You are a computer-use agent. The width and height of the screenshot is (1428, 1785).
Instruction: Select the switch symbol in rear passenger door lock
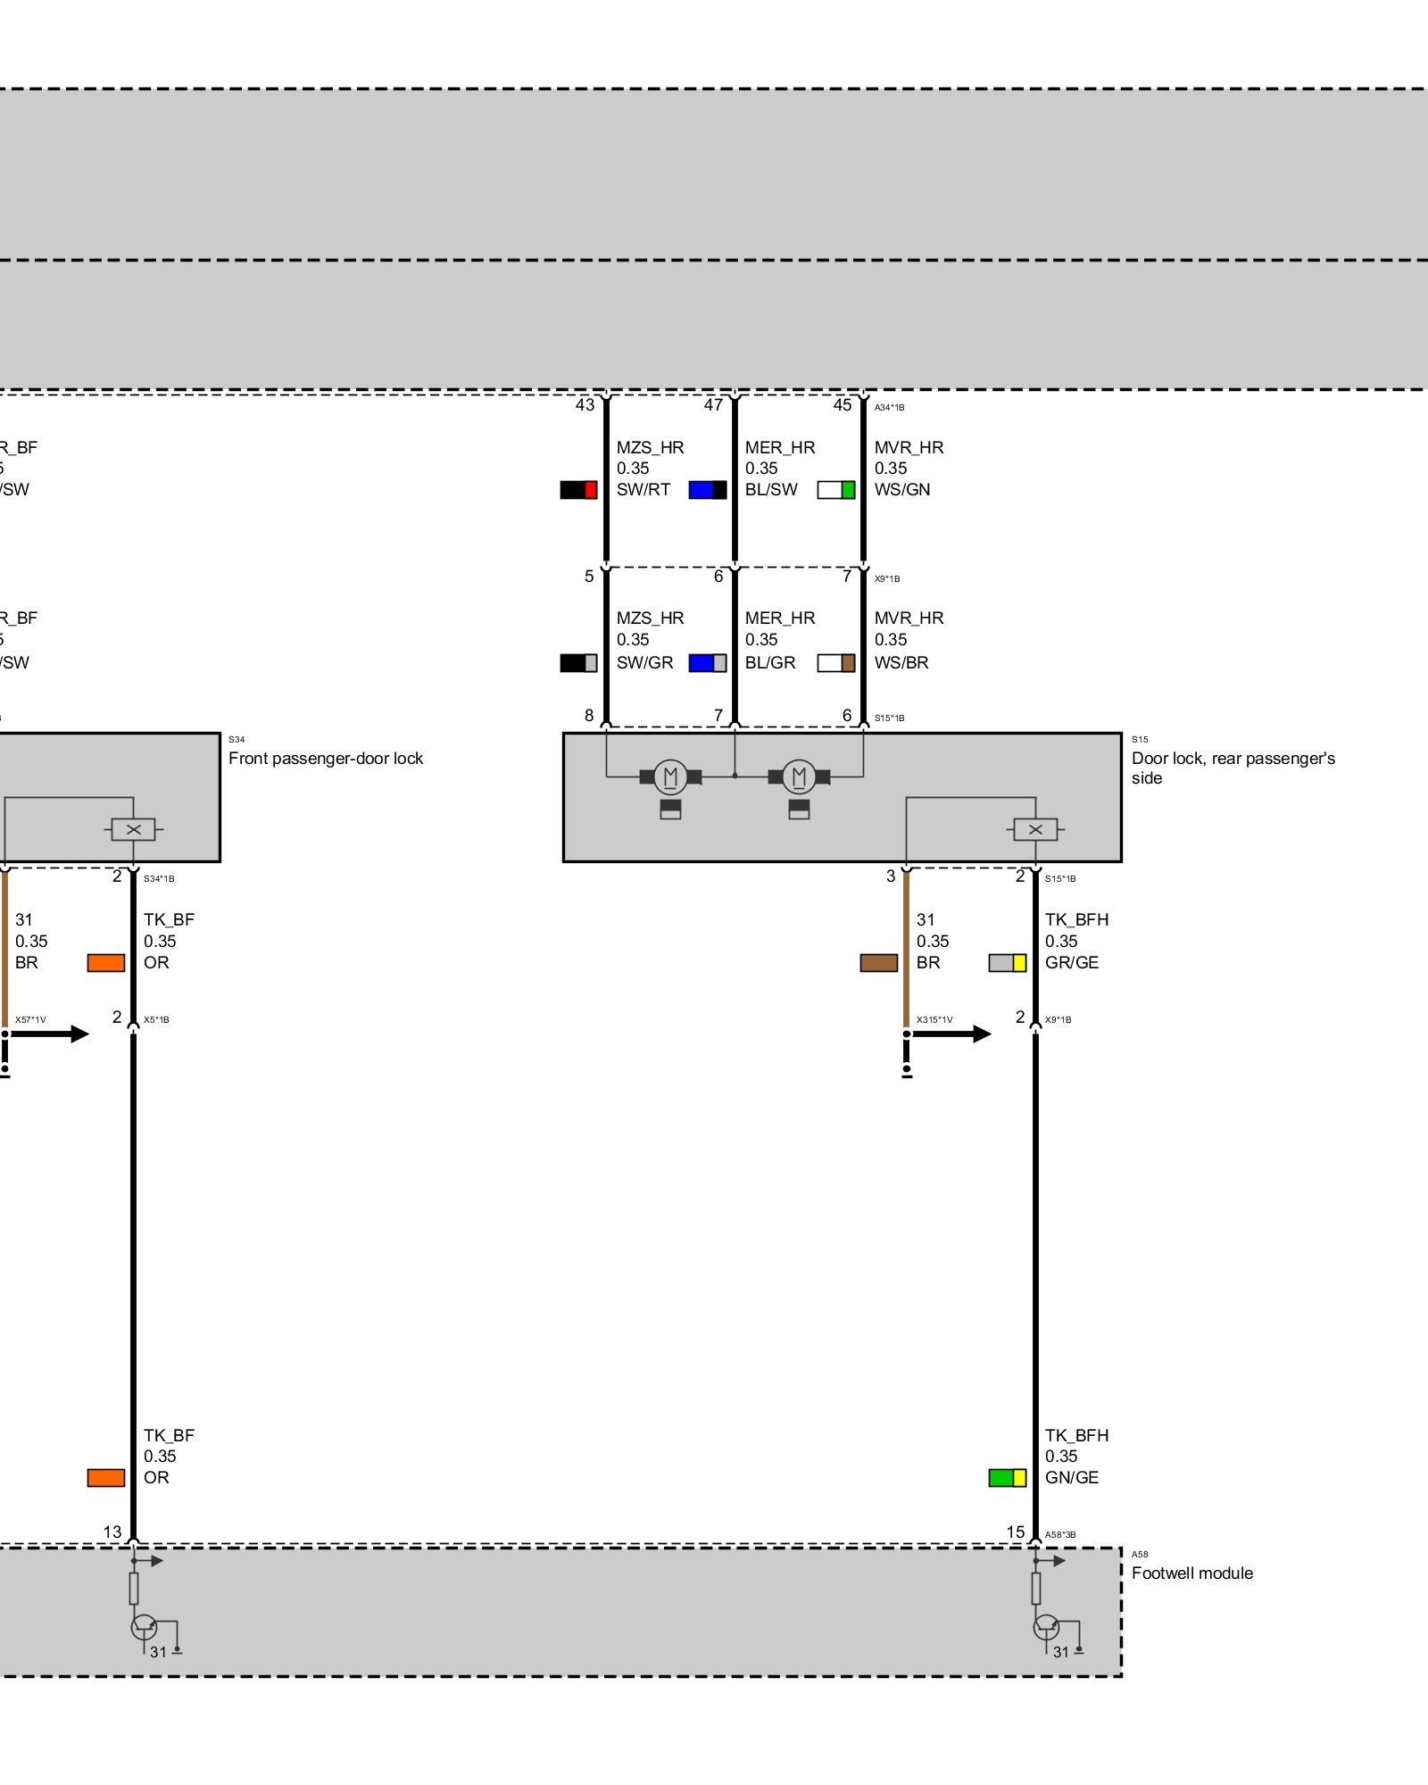[1035, 829]
